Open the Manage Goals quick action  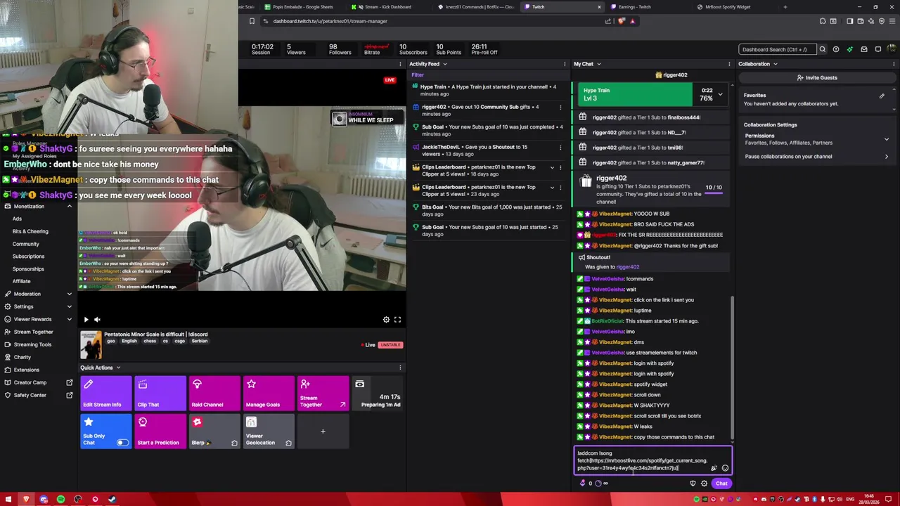(269, 394)
